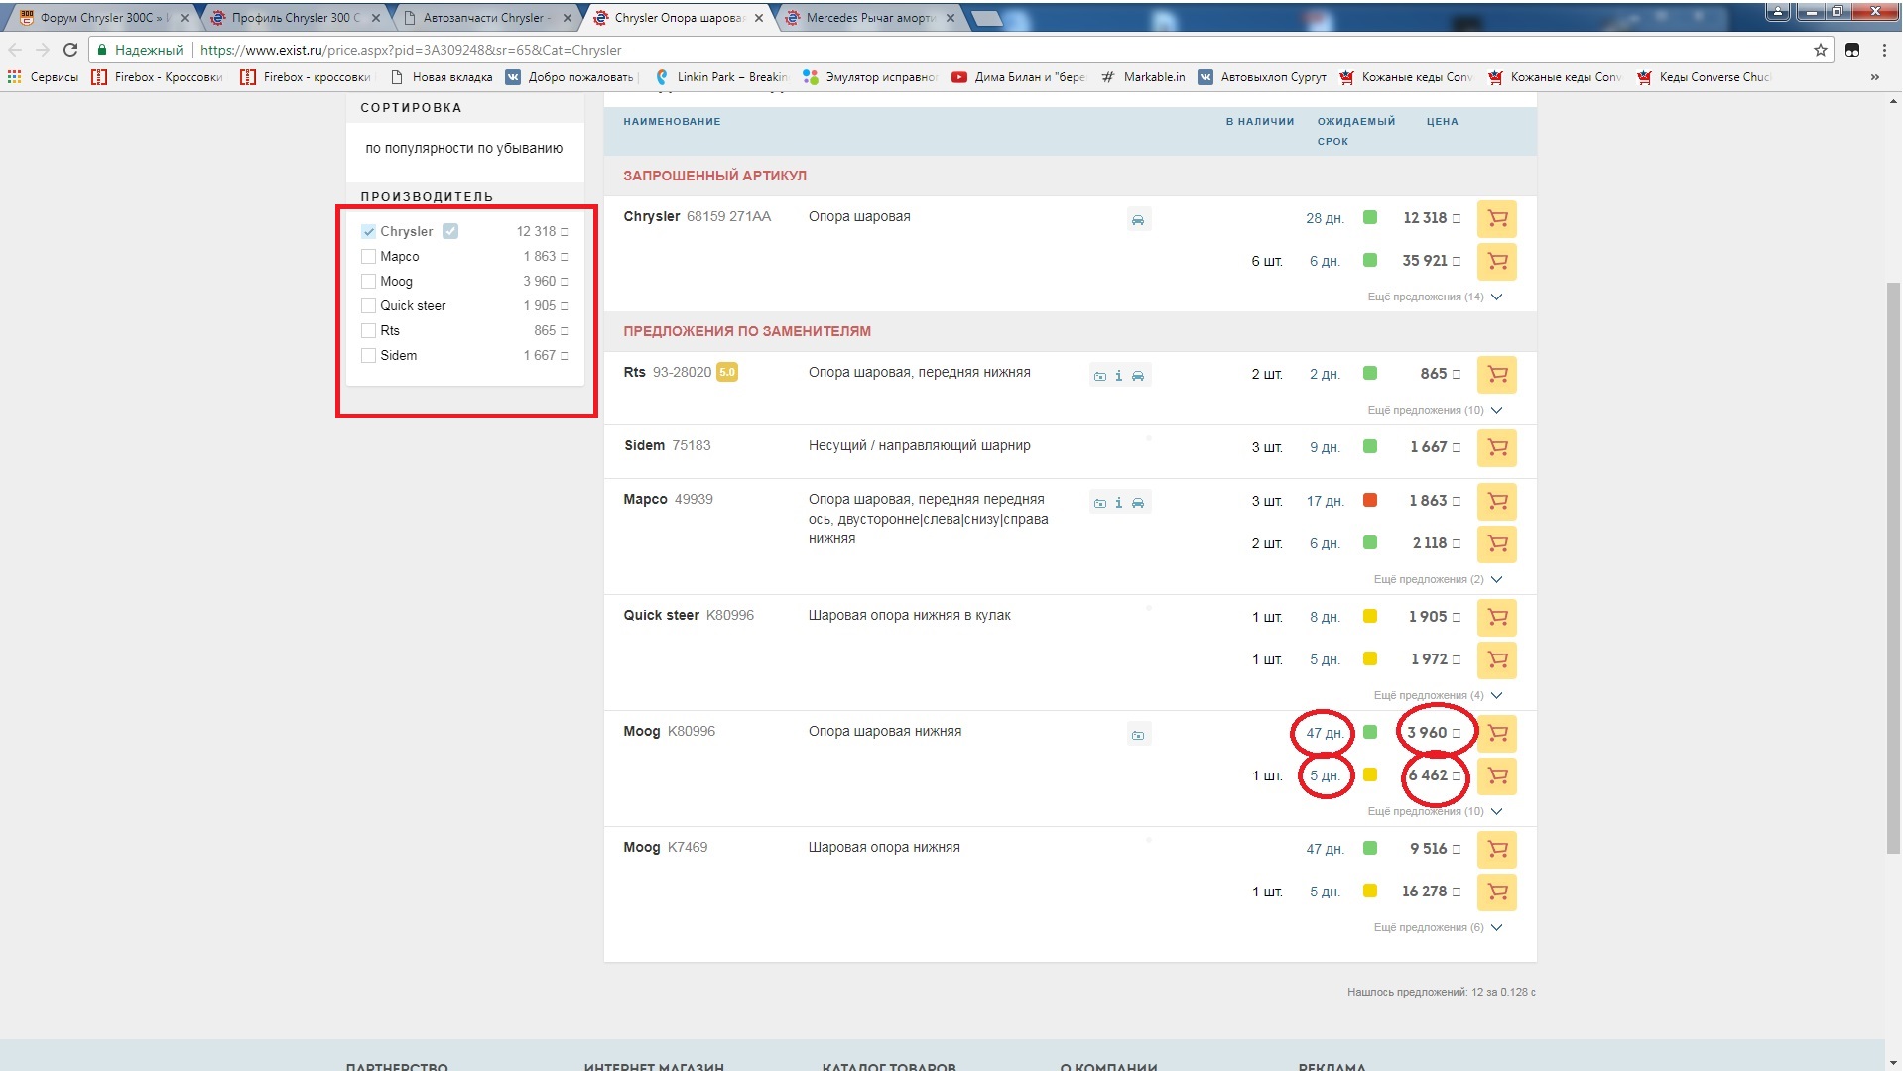The width and height of the screenshot is (1903, 1071).
Task: Add Quick steer 1 972 offer to cart
Action: (1497, 660)
